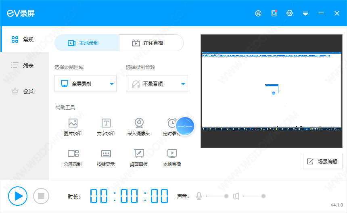
Task: Open the mobile device icon with red dot
Action: click(x=274, y=13)
